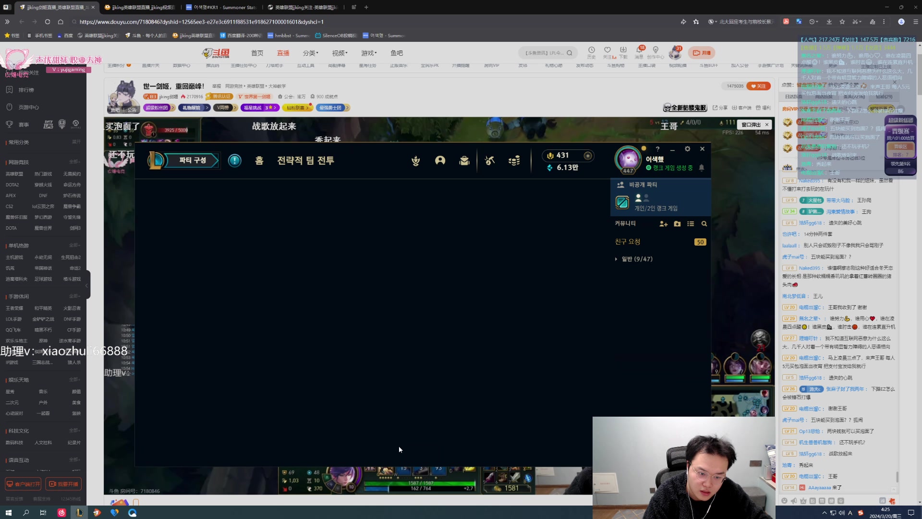Open the League client collection backpack icon

click(464, 161)
